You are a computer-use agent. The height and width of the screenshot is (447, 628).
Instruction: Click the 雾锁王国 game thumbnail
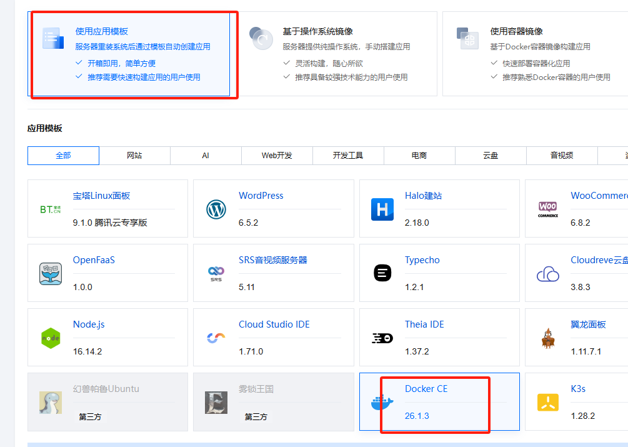pos(216,403)
